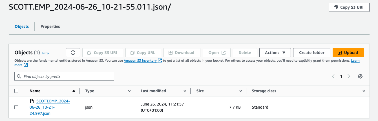Sort by Last modified column arrow
Viewport: 378px width, 121px height.
(185, 91)
